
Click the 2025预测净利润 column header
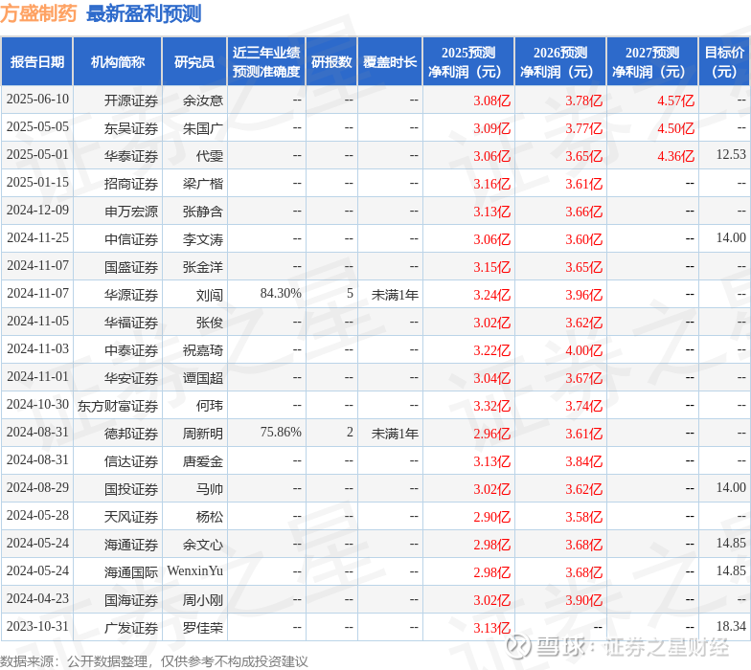468,61
